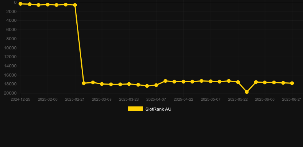Image resolution: width=303 pixels, height=147 pixels.
Task: Click the 0 y-axis label
Action: pyautogui.click(x=15, y=2)
